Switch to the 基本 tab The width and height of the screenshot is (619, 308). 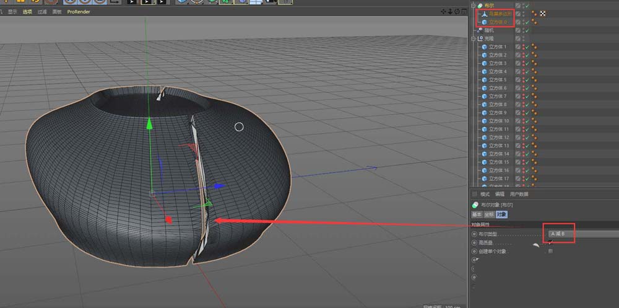477,214
